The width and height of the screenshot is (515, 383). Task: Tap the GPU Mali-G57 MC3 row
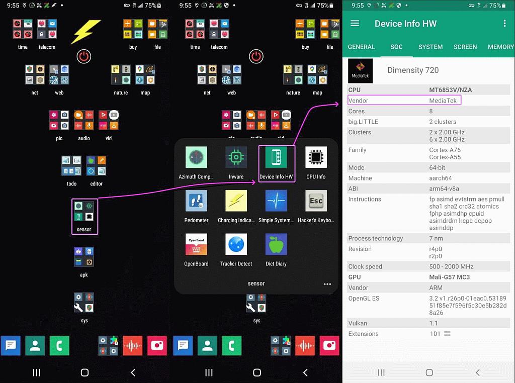(x=428, y=277)
